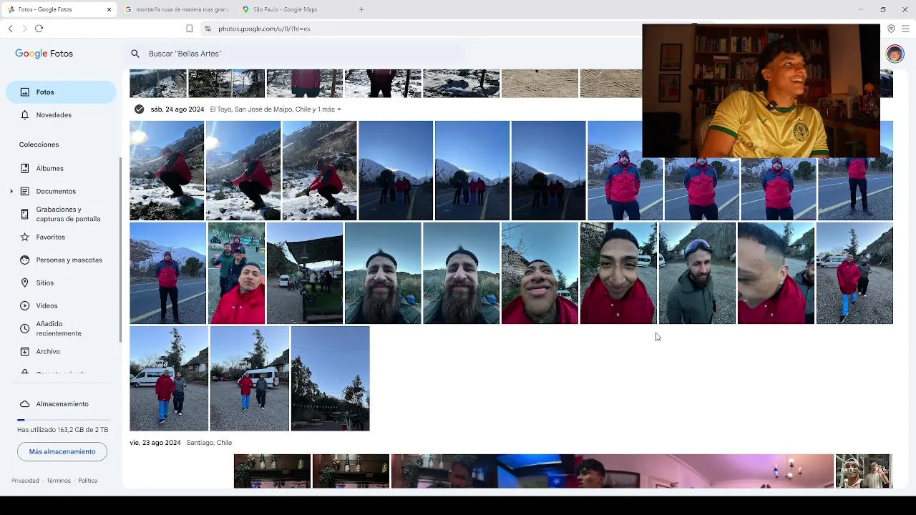Click the Colecciones heading
The height and width of the screenshot is (515, 916).
tap(39, 144)
